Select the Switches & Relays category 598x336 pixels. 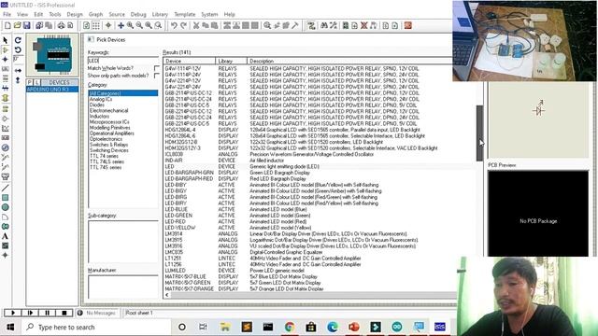click(x=108, y=145)
